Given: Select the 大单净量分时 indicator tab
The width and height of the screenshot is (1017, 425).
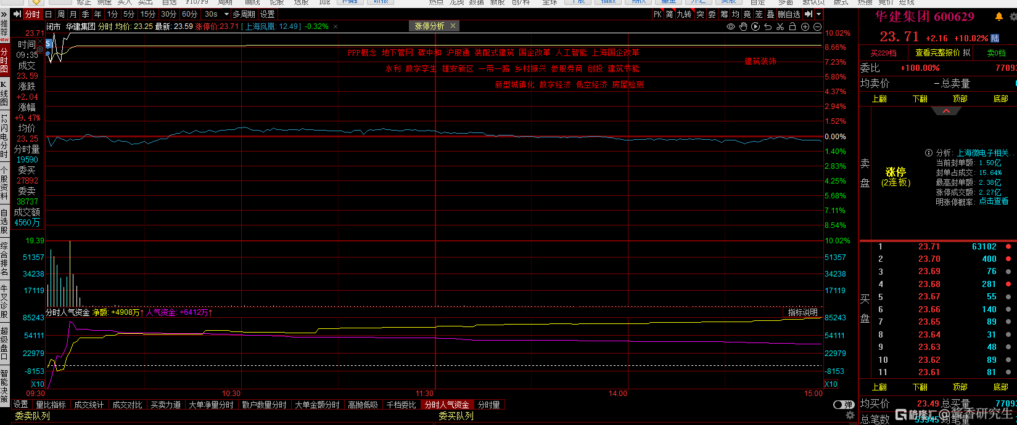Looking at the screenshot, I should (x=211, y=405).
